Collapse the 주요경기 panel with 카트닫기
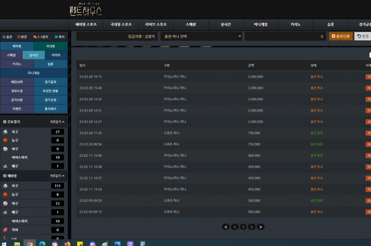The image size is (371, 246). [x=57, y=122]
